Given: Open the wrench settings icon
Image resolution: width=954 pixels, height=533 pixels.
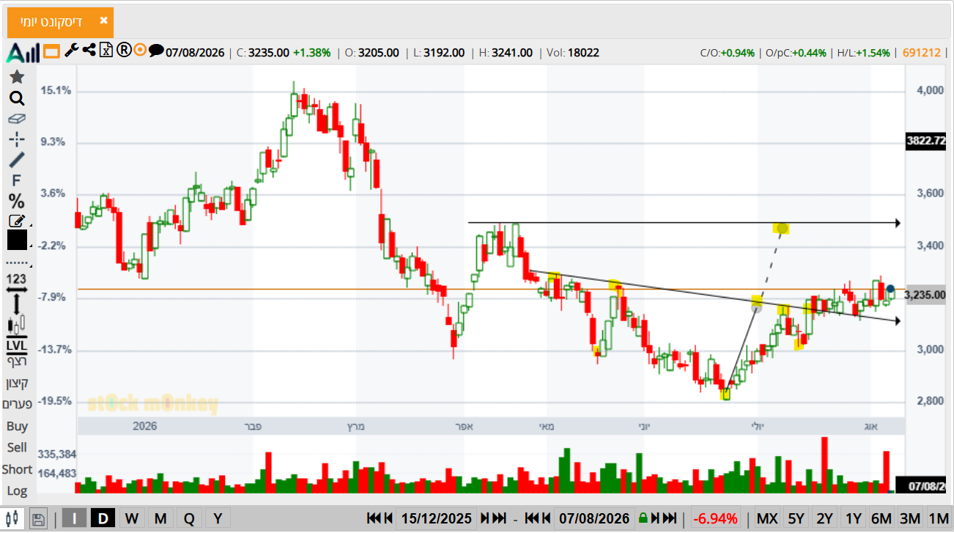Looking at the screenshot, I should tap(71, 51).
